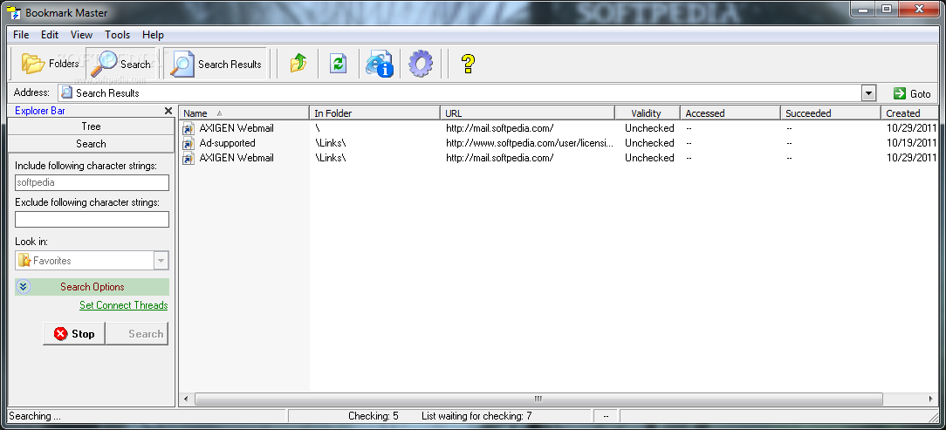The image size is (946, 430).
Task: Click the Searching ... status text
Action: tap(35, 415)
